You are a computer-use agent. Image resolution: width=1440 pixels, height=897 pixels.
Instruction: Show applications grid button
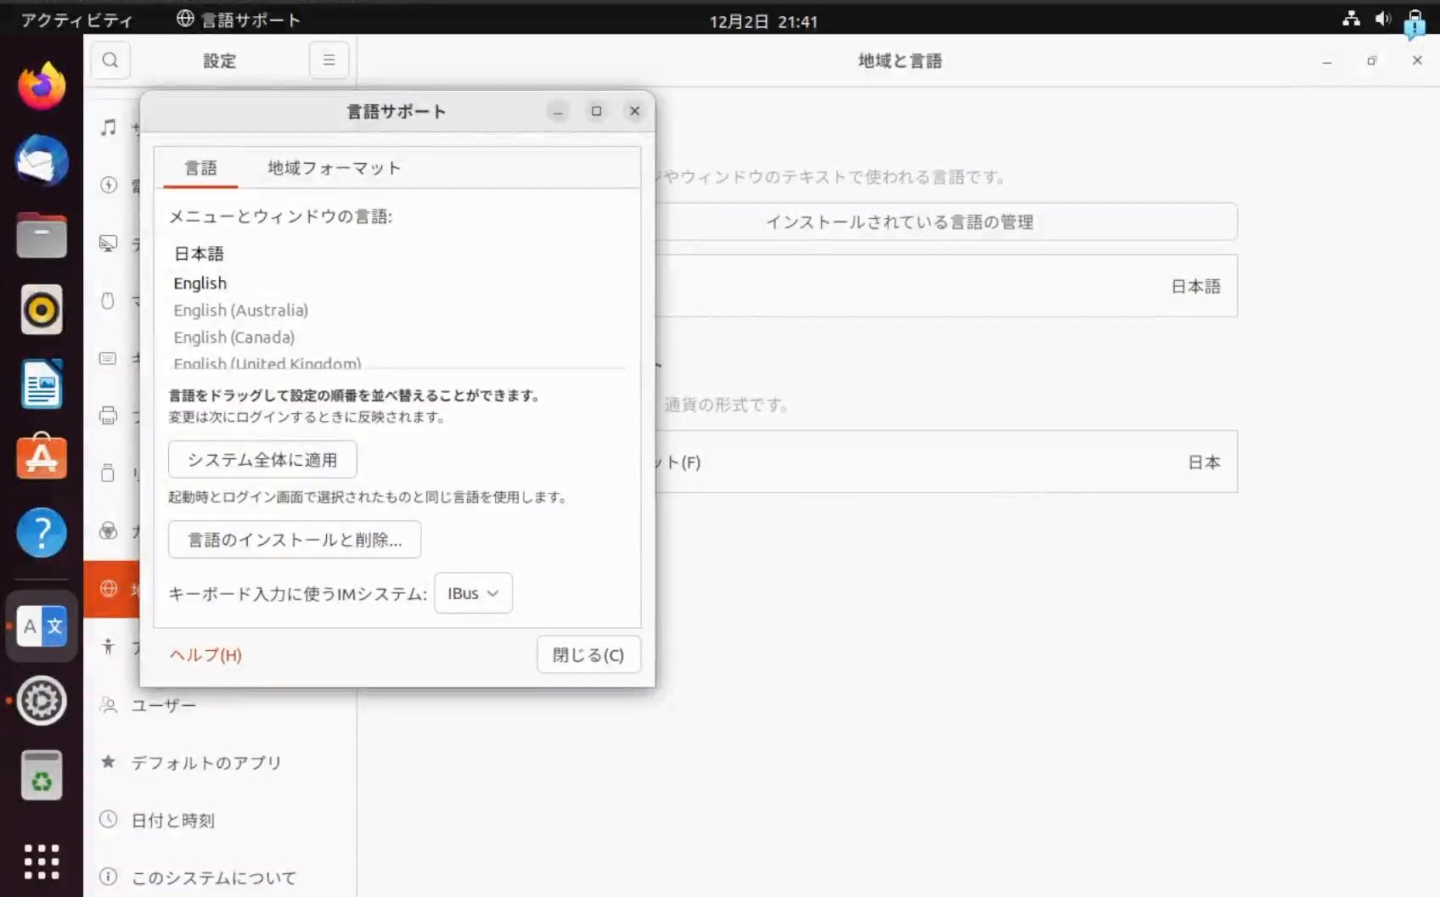[x=42, y=861]
